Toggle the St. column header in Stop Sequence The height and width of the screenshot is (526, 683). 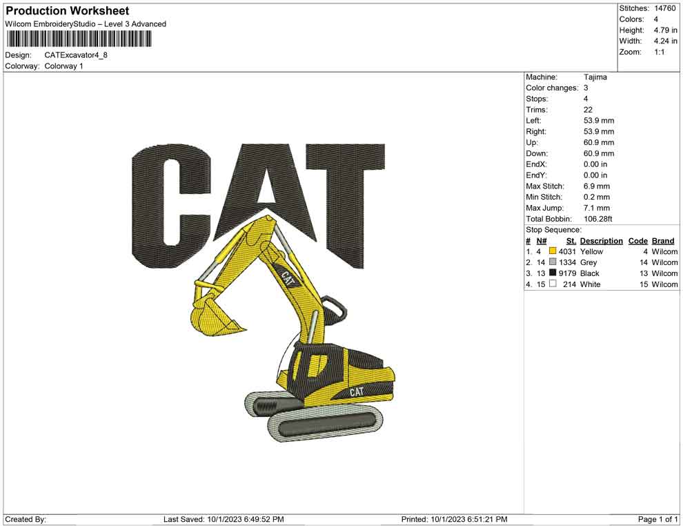pos(571,240)
